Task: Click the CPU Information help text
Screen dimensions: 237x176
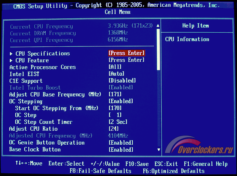Action: tap(187, 39)
